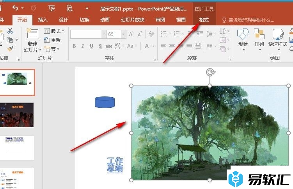Toggle text Shadow formatting

pyautogui.click(x=100, y=46)
